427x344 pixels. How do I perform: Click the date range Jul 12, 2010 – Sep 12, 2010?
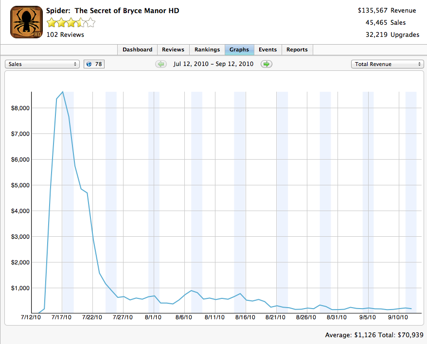213,64
